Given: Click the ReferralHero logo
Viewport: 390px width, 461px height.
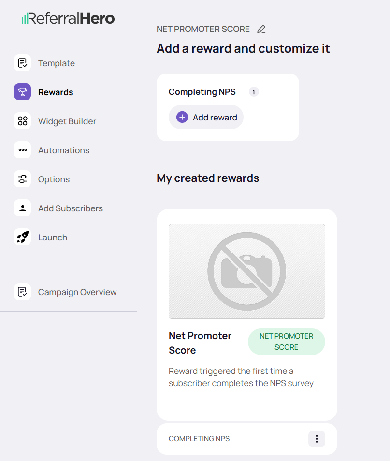Looking at the screenshot, I should coord(68,18).
